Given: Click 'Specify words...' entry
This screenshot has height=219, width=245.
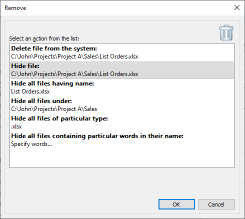Looking at the screenshot, I should pos(31,144).
